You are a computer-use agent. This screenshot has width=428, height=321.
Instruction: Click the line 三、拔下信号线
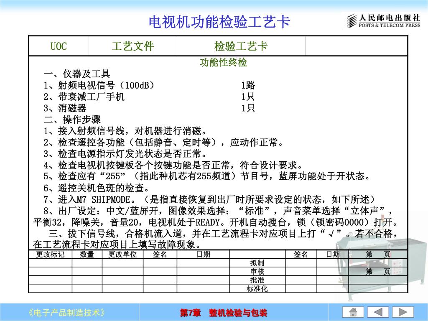point(223,234)
